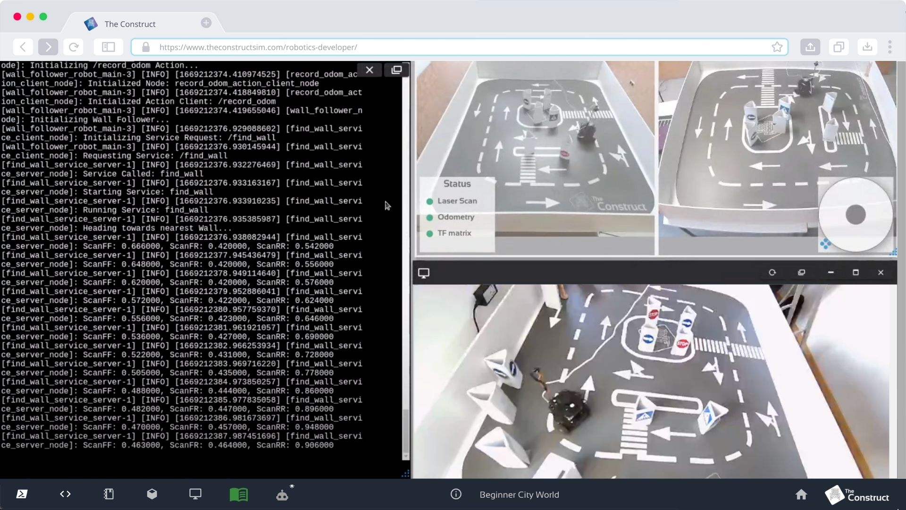Go to home via house icon

[801, 494]
